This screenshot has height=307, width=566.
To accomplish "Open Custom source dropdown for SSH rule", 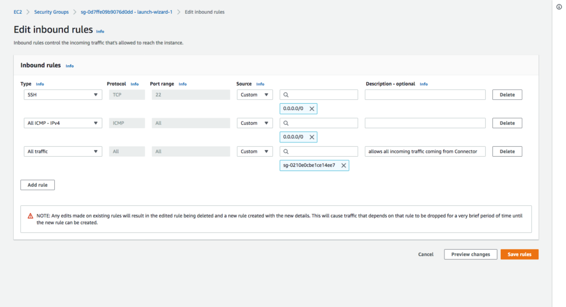I will [254, 95].
